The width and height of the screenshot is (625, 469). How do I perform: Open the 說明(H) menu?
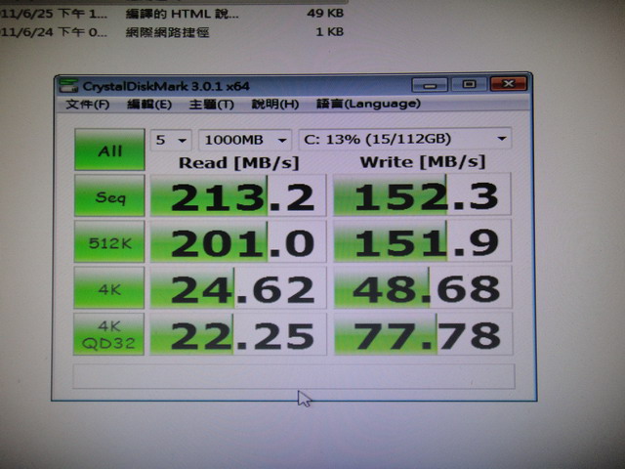coord(275,105)
